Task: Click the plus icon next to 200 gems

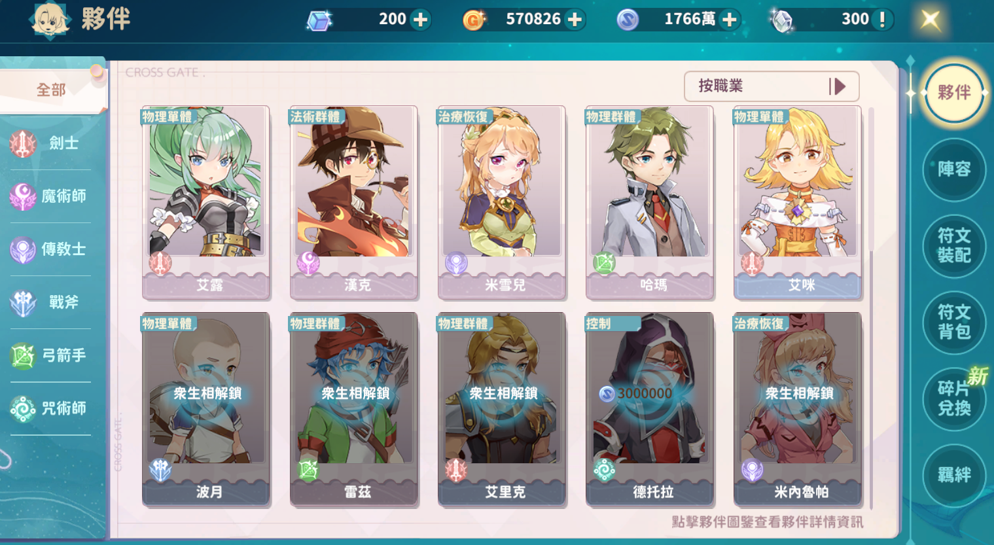Action: click(421, 20)
